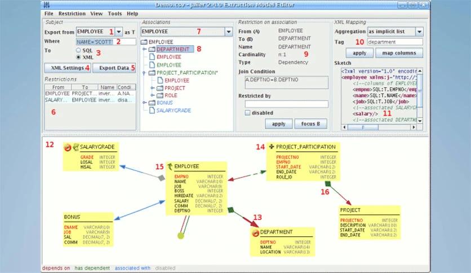Click the PROJECT folder icon in tree
This screenshot has width=471, height=273.
(160, 88)
